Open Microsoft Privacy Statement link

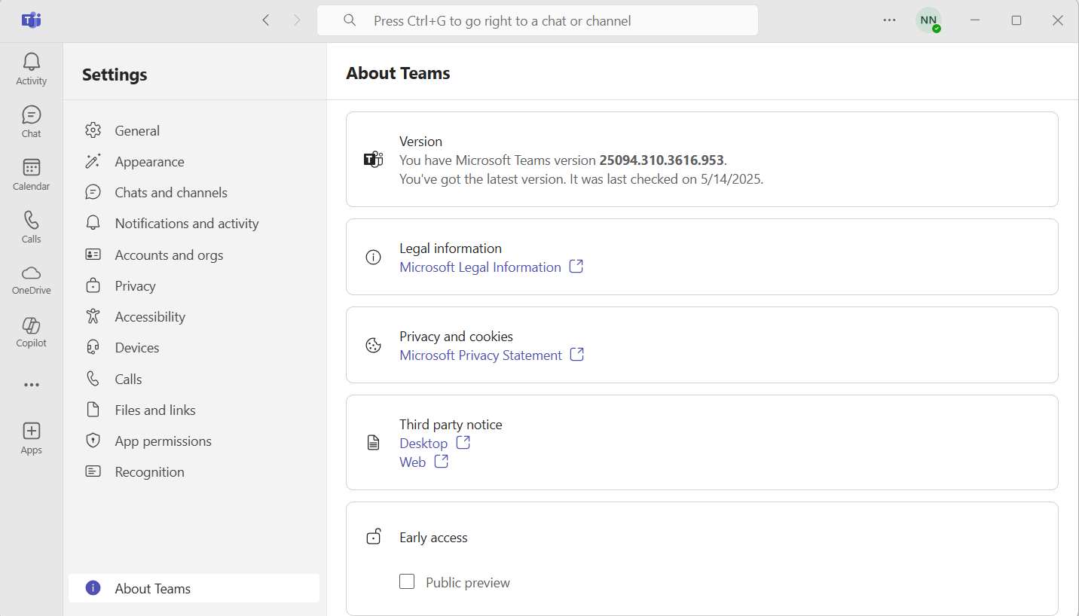pyautogui.click(x=481, y=355)
